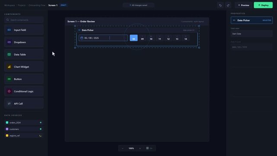Click the 100% zoom level value
The width and height of the screenshot is (277, 156).
pos(131,148)
